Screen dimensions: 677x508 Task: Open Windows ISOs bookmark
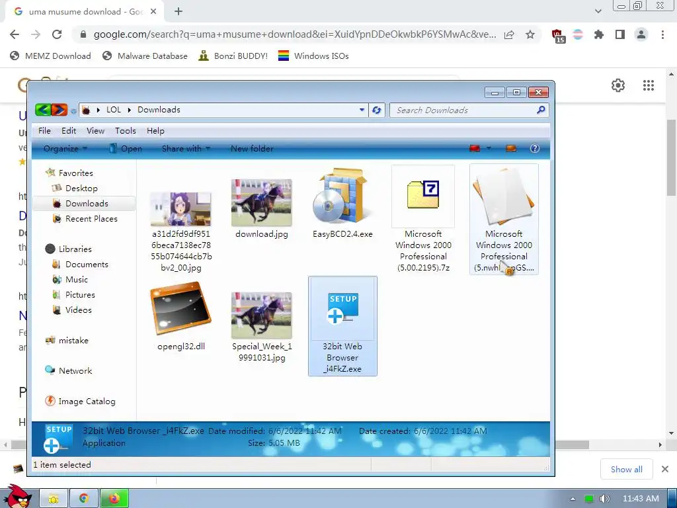[x=313, y=56]
